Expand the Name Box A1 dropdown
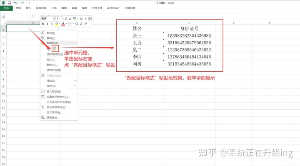 [x=21, y=16]
